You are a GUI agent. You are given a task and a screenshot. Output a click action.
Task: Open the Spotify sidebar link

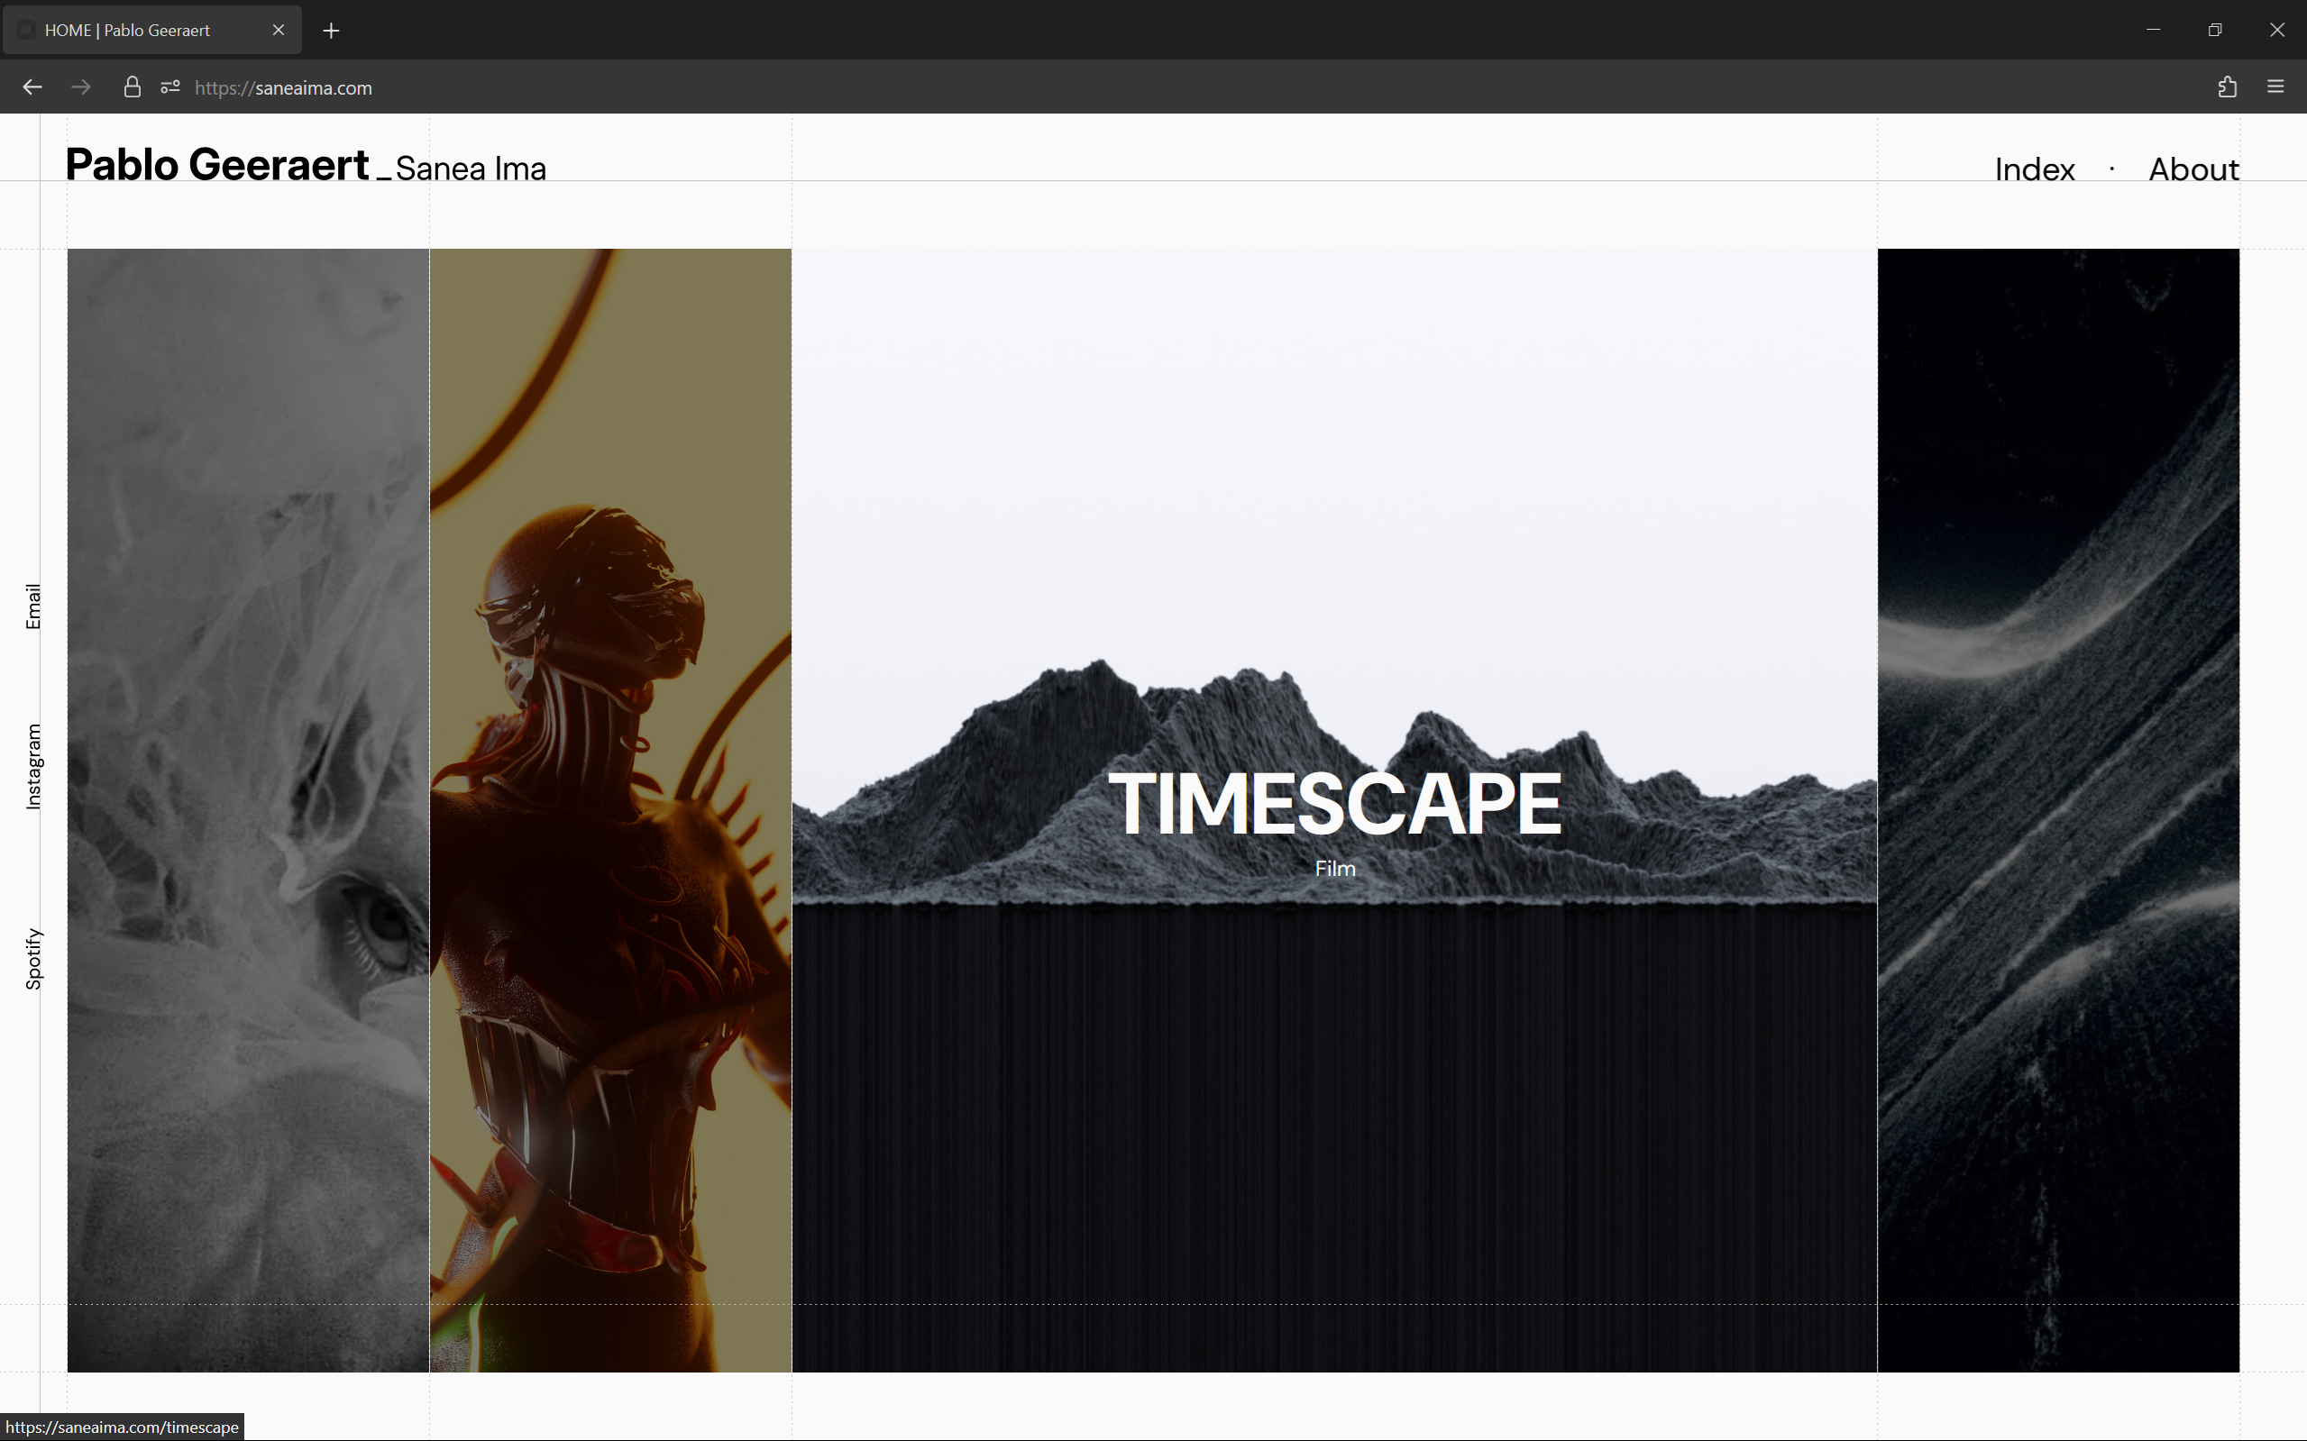pos(33,959)
